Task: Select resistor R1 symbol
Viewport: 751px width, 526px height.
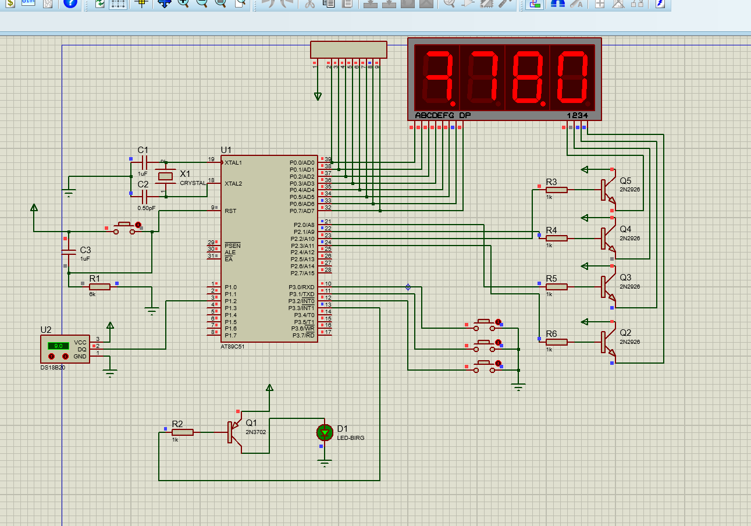Action: [x=100, y=286]
